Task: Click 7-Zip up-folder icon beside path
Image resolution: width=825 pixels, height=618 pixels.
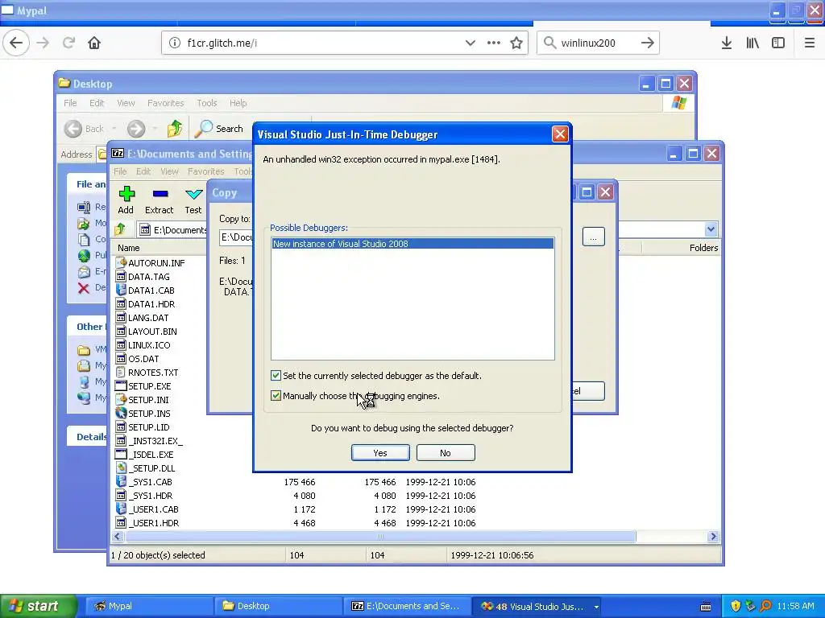Action: (120, 229)
